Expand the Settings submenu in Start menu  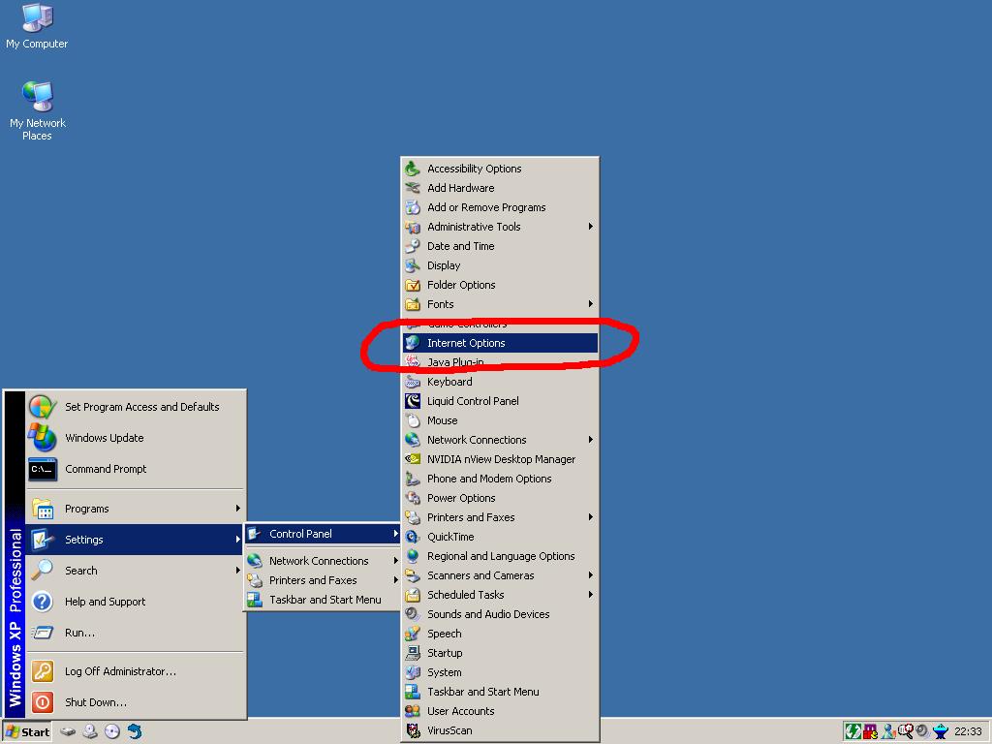pyautogui.click(x=135, y=540)
